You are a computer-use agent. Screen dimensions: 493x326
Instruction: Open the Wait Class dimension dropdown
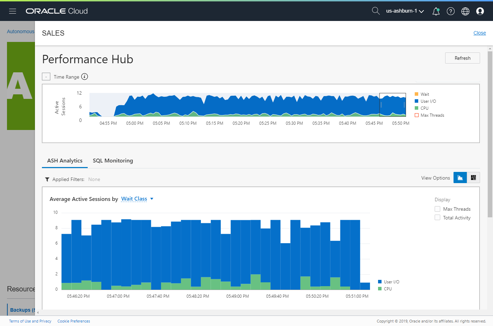[137, 199]
